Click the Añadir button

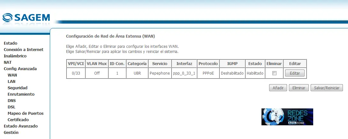(278, 88)
